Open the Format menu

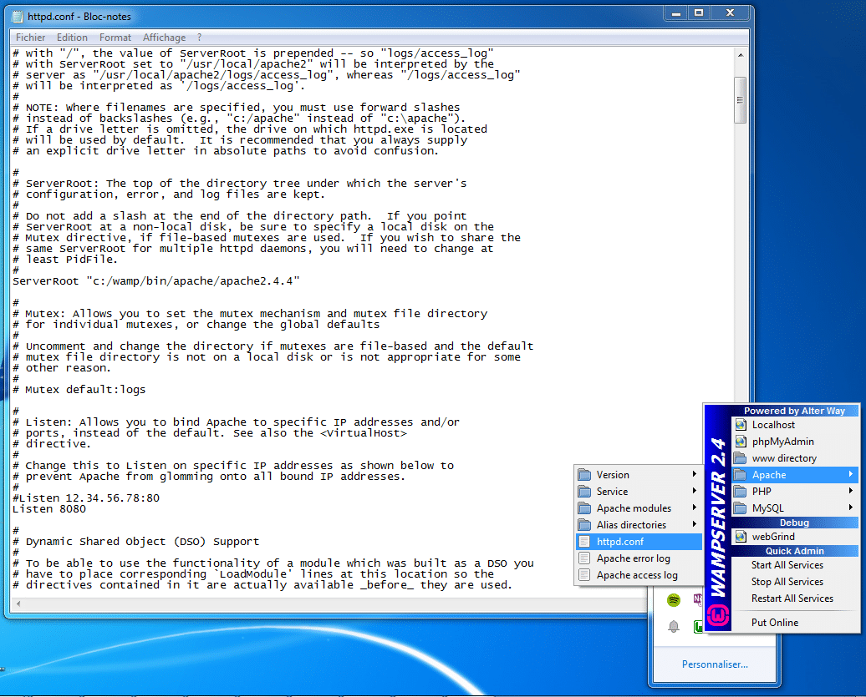tap(115, 38)
